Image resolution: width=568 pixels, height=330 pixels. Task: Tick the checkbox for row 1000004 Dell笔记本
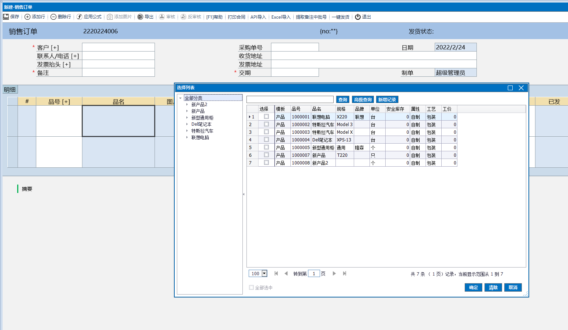266,140
